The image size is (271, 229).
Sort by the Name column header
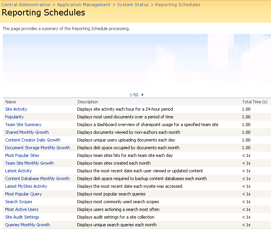pyautogui.click(x=10, y=102)
